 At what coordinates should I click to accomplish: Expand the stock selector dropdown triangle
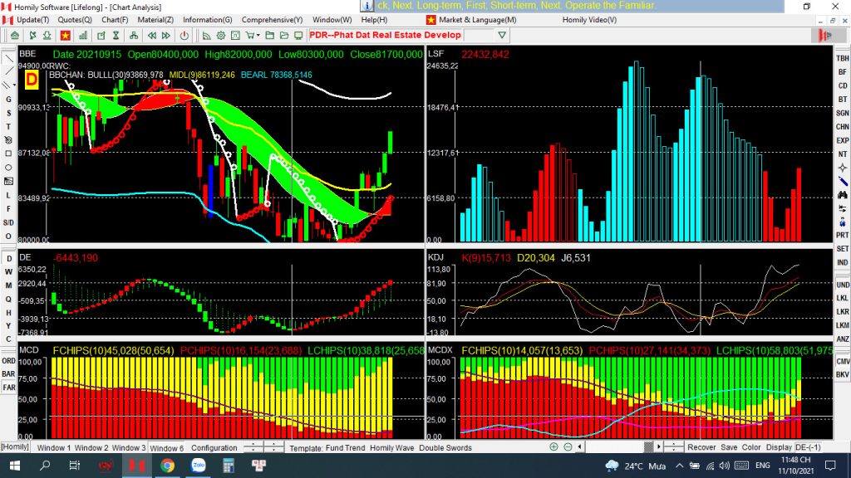(502, 36)
